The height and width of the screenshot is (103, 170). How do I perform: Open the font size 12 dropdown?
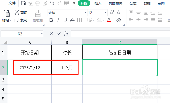coord(105,13)
